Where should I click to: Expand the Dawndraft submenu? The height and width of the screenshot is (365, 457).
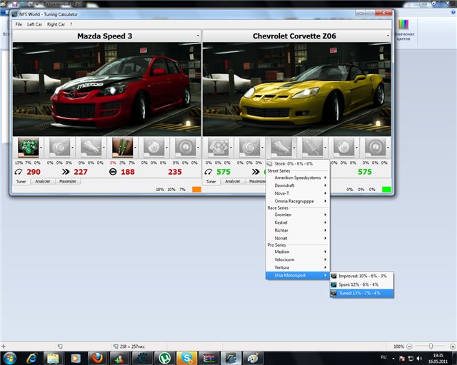[298, 185]
